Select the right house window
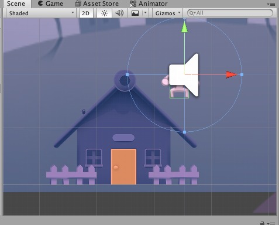 pos(153,158)
